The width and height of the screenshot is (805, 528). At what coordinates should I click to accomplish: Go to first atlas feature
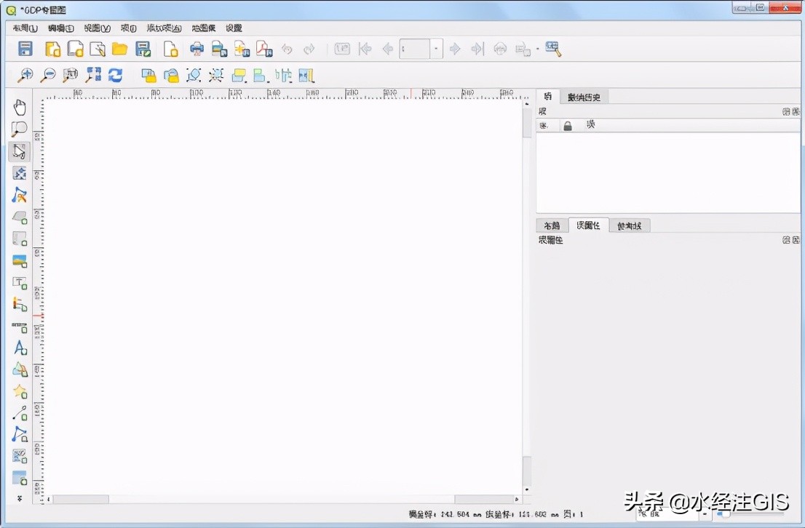(x=365, y=49)
